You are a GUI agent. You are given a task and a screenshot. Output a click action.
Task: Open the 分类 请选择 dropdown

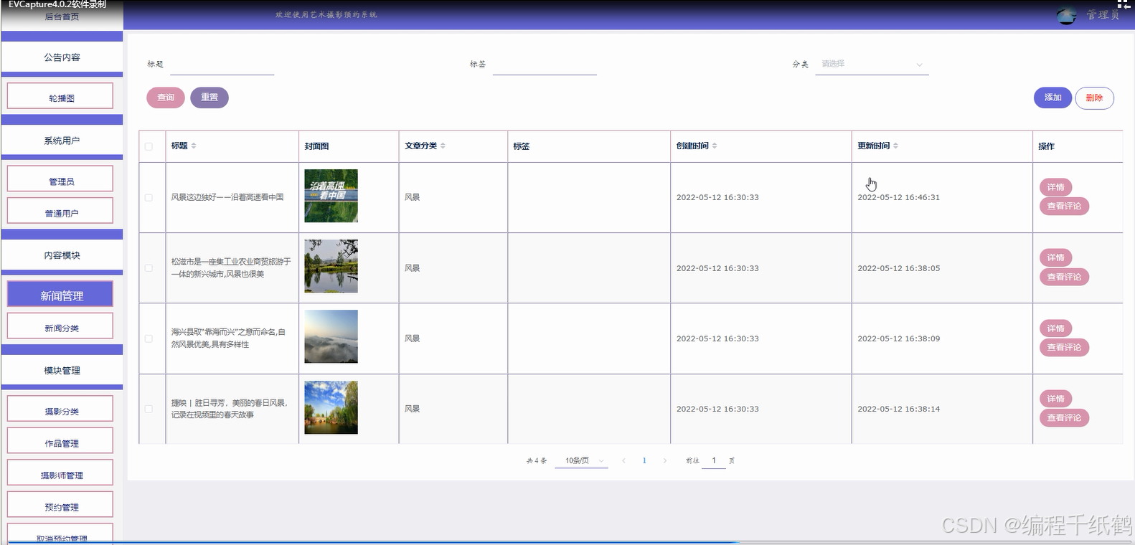(872, 64)
